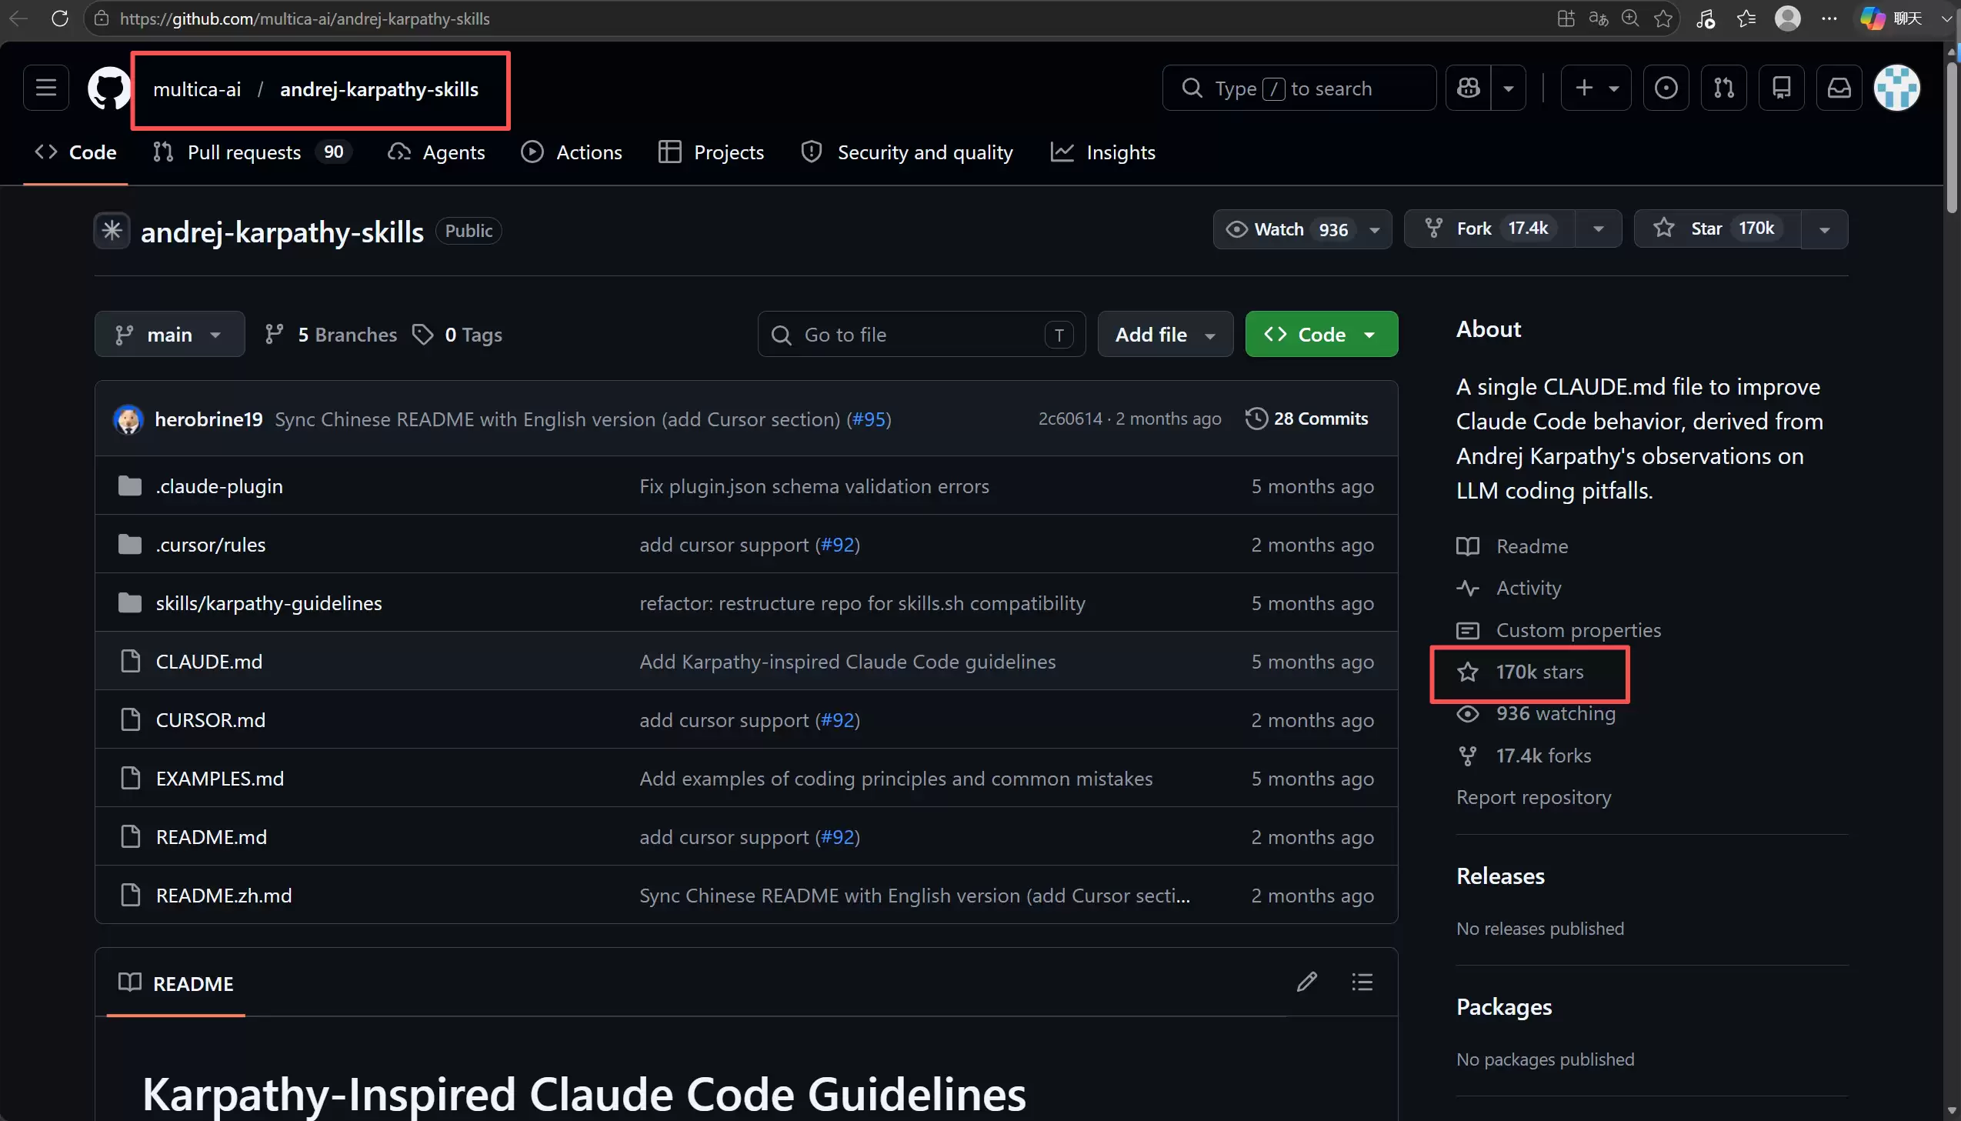Screen dimensions: 1961x1121
Task: Open Fix plugin.json schema validation errors commit
Action: coord(814,486)
